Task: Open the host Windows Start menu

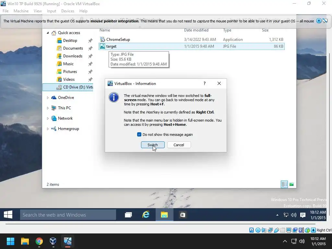Action: coord(10,241)
